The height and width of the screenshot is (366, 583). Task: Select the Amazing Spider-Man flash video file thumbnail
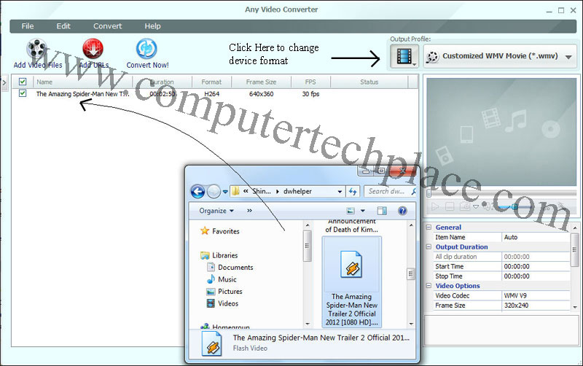coord(352,282)
